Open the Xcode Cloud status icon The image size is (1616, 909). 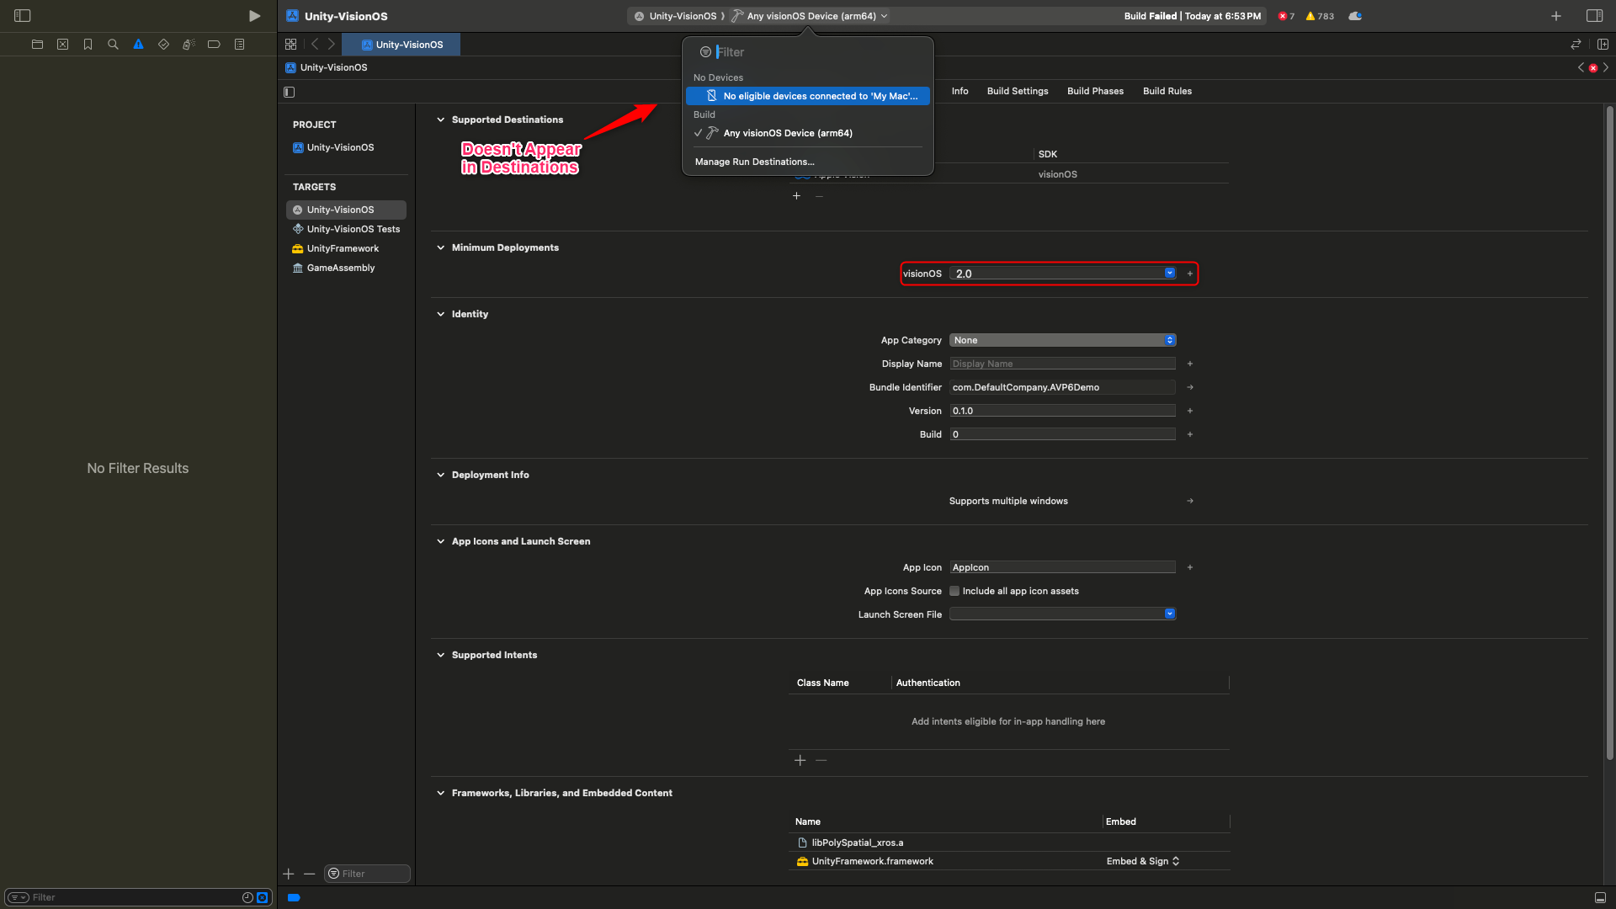(x=1355, y=16)
